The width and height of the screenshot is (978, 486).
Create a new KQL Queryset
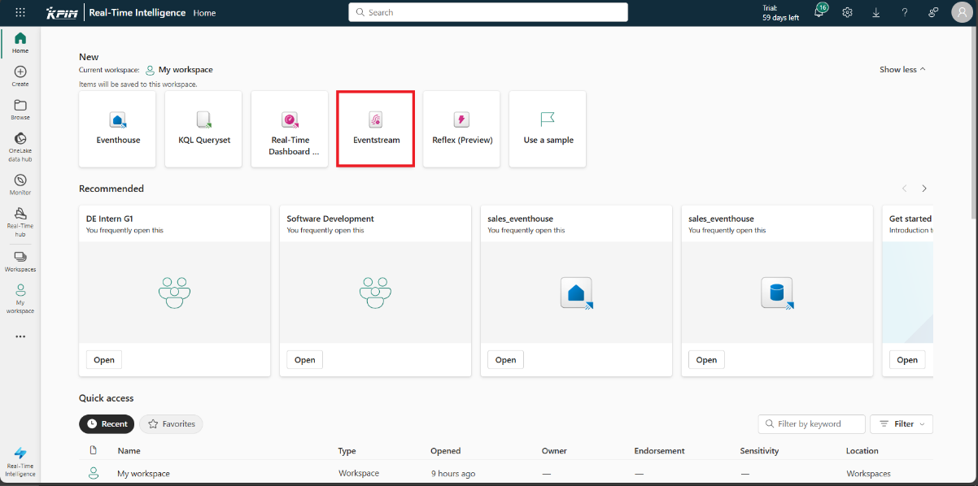tap(204, 129)
